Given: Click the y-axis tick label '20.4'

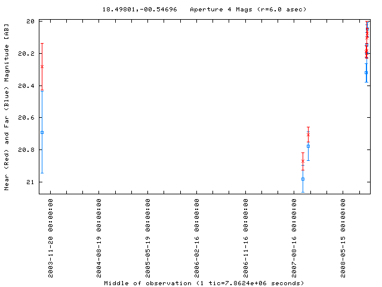Looking at the screenshot, I should [26, 86].
